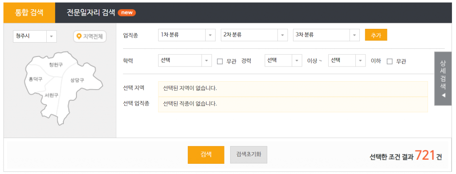Click the 검색초기화 reset button
456x174 pixels.
coord(248,154)
